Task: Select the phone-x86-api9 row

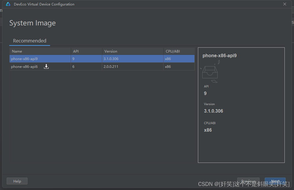Action: pyautogui.click(x=102, y=59)
